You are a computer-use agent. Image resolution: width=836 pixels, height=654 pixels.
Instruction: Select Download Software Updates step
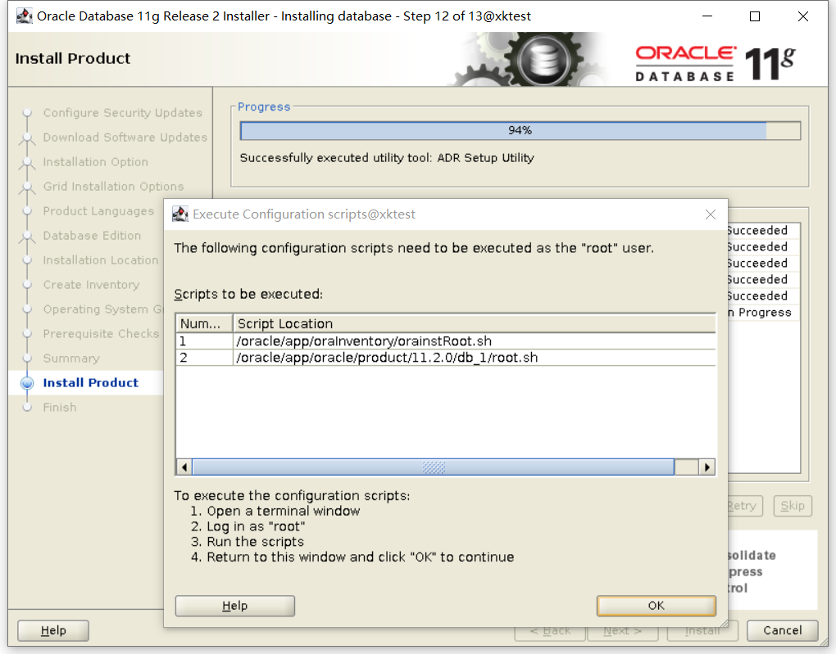pyautogui.click(x=125, y=138)
